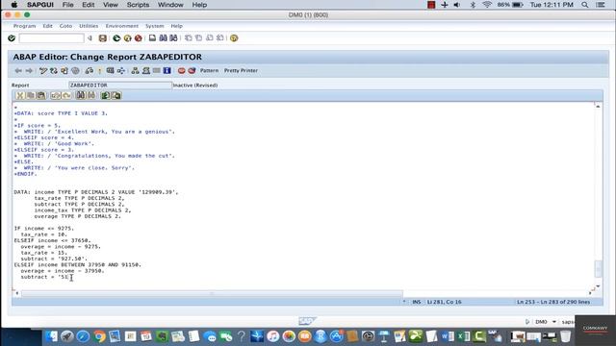Open the Spotlight search icon in menu bar
This screenshot has width=616, height=346.
[x=585, y=5]
